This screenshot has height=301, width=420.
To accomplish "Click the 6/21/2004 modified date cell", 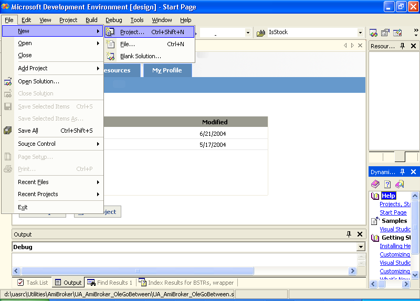I will [x=213, y=134].
